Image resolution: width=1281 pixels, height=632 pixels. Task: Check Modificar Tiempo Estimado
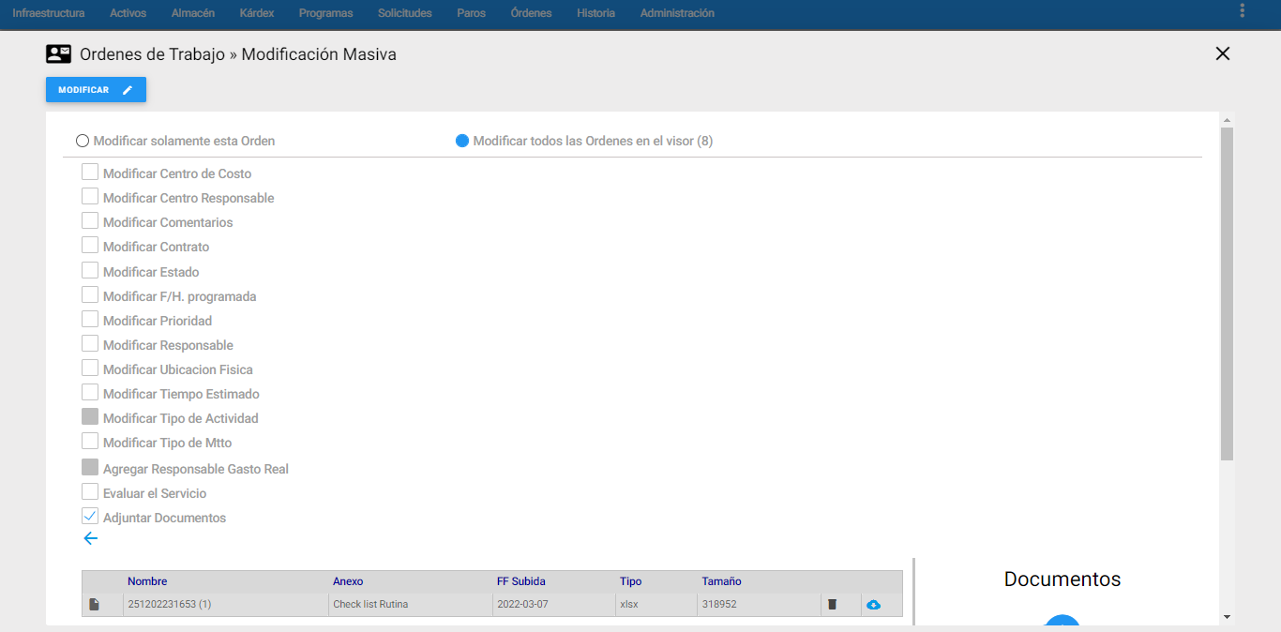coord(90,393)
